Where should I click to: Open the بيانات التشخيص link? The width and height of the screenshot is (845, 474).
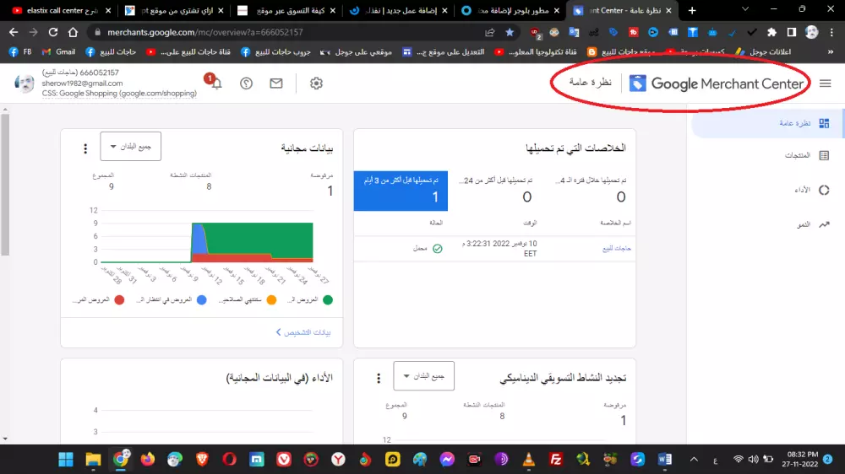pyautogui.click(x=303, y=332)
